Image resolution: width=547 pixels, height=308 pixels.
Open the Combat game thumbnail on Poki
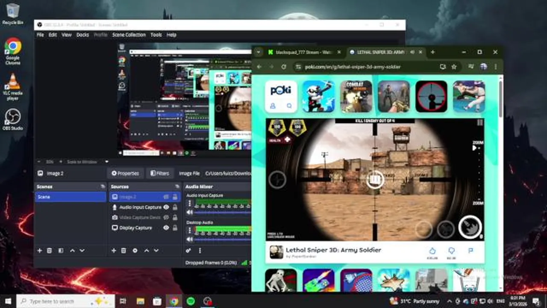coord(356,96)
